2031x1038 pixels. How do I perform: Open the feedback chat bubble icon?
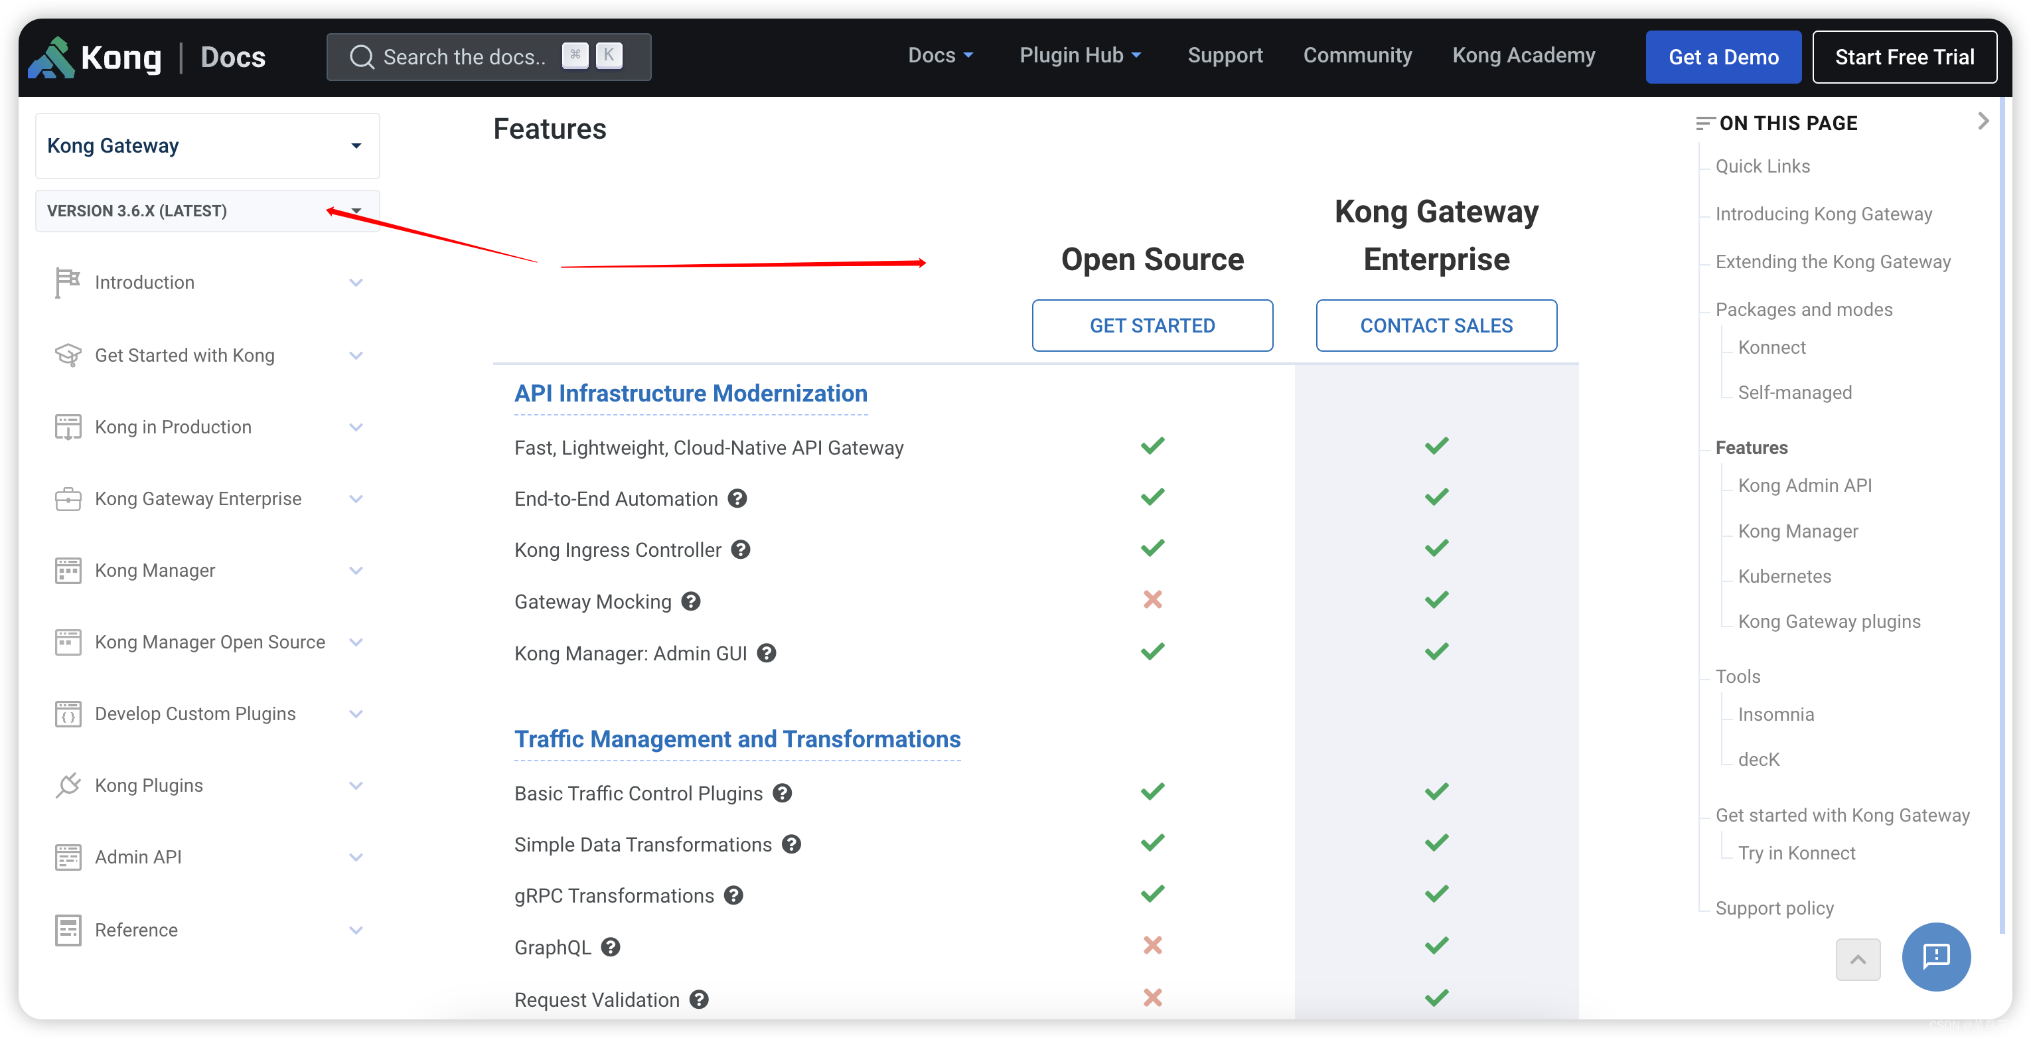coord(1935,957)
